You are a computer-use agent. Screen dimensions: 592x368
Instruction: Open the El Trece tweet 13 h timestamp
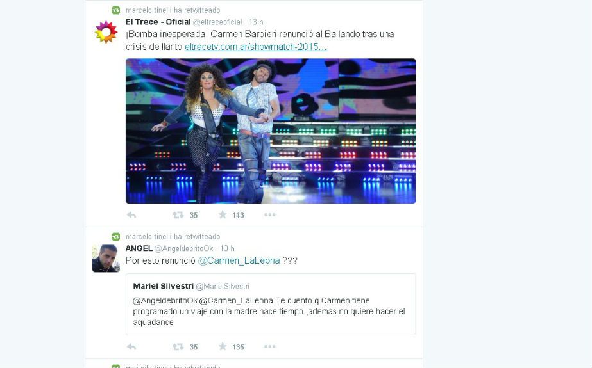click(x=256, y=22)
